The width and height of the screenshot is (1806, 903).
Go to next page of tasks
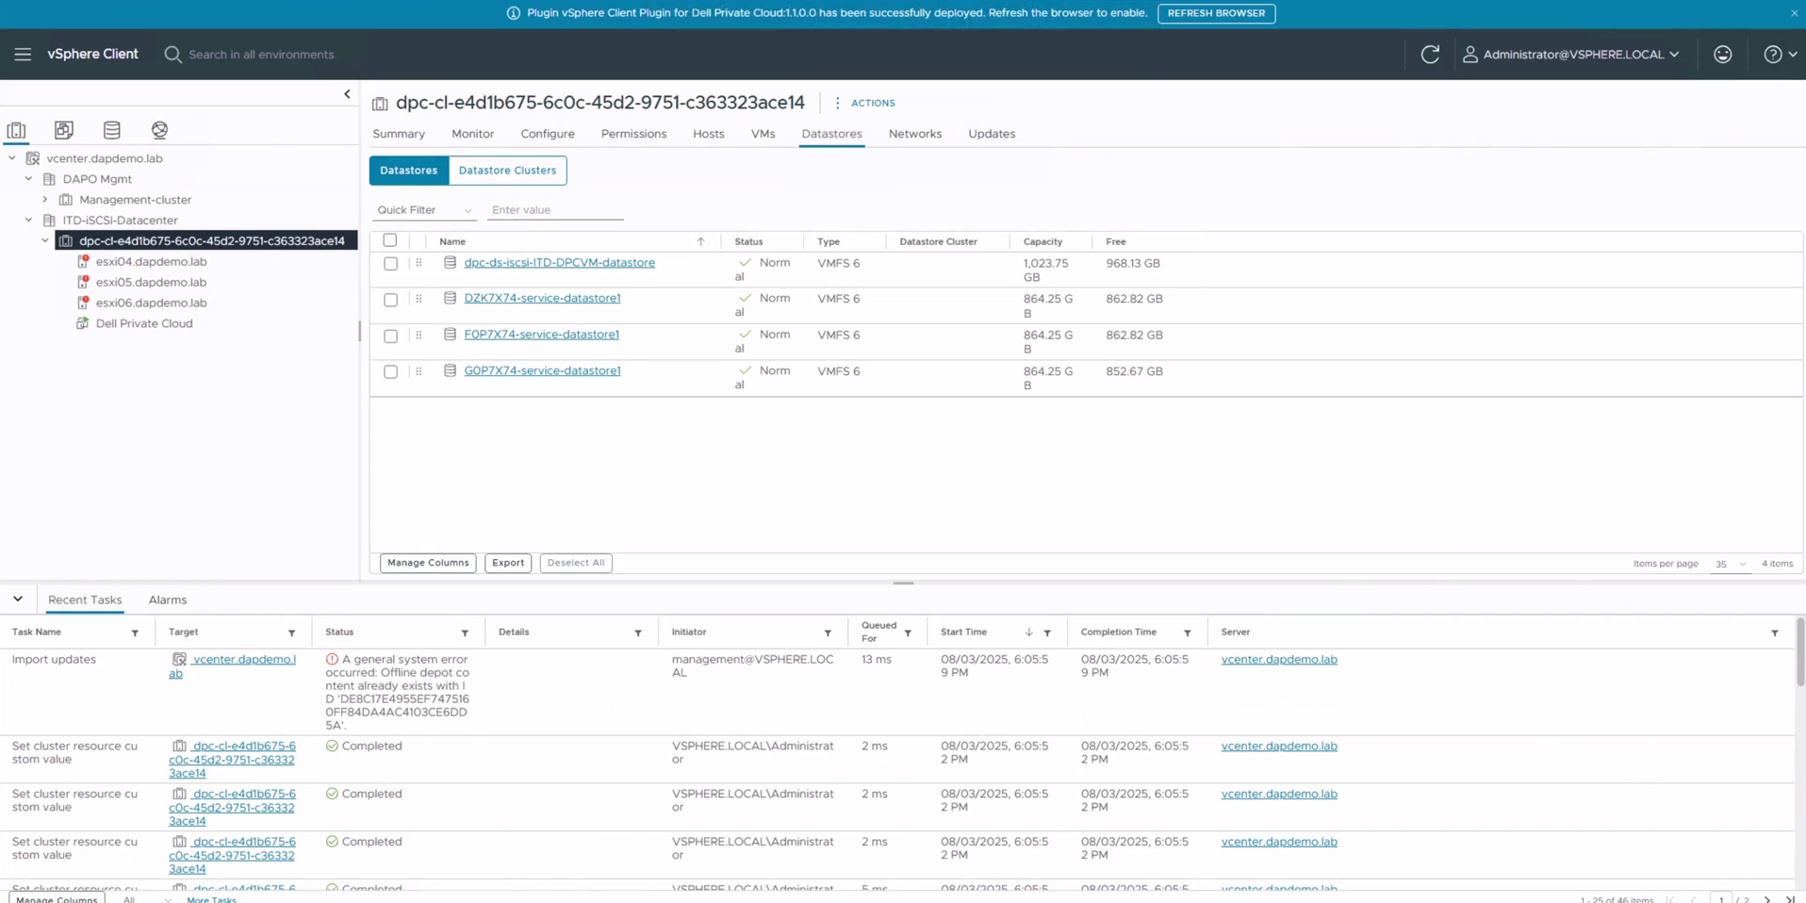1767,899
